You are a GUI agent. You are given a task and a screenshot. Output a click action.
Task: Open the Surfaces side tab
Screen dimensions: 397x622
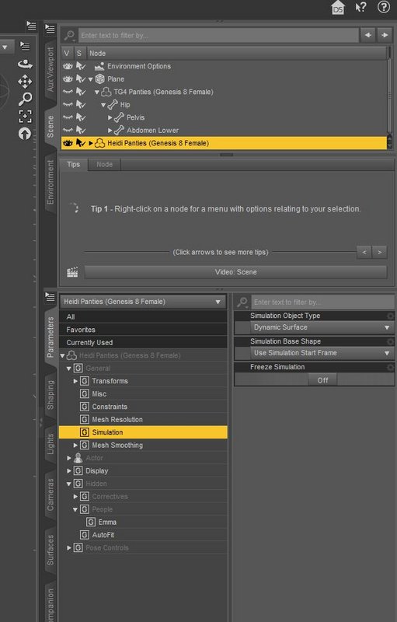[50, 550]
